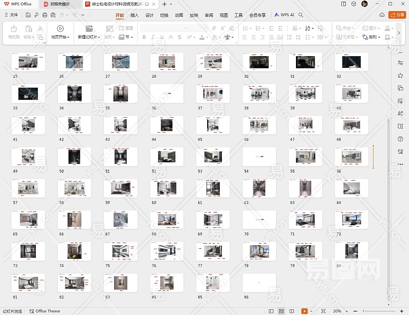Open the 排列 arrange dropdown

point(375,37)
